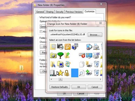The image size is (135, 101).
Task: Open the Previous Versions tab
Action: 74,12
